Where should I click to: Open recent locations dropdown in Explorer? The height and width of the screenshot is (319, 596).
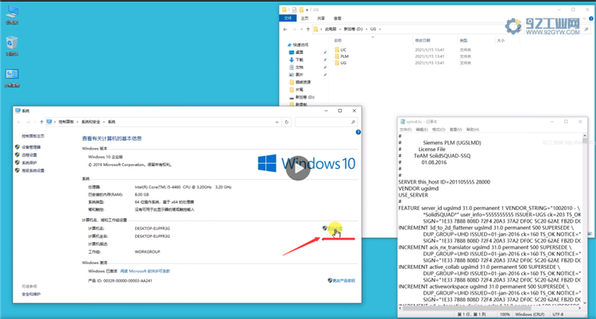pyautogui.click(x=301, y=29)
